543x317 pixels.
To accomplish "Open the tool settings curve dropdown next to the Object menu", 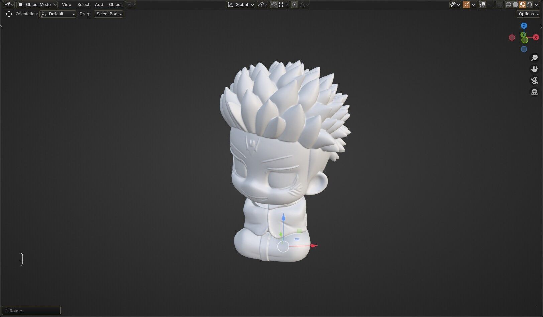I will point(130,5).
